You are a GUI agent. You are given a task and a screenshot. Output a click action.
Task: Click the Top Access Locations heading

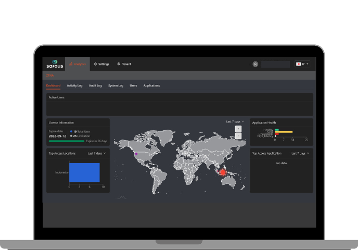click(x=62, y=153)
